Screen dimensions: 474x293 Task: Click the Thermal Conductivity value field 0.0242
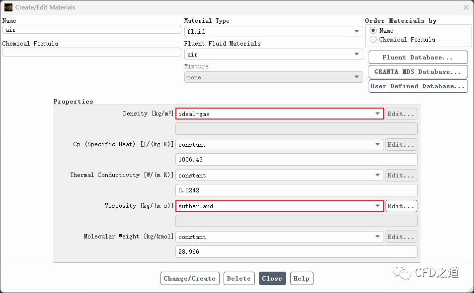coord(296,190)
